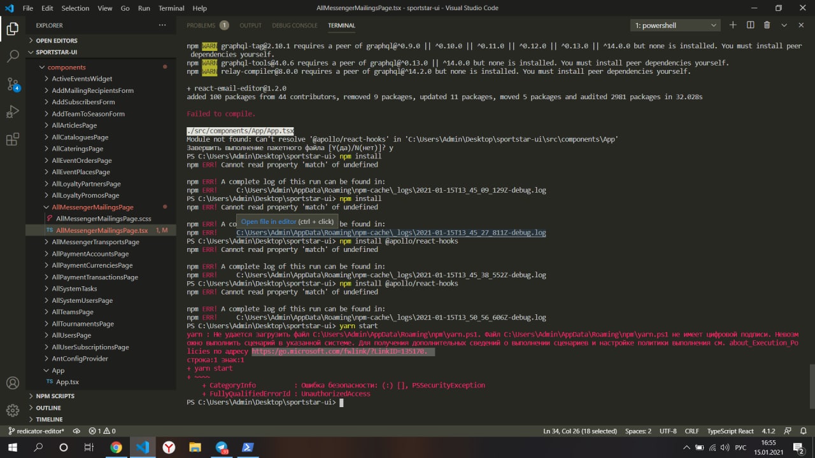Open the Terminal menu
The width and height of the screenshot is (815, 458).
(x=171, y=8)
